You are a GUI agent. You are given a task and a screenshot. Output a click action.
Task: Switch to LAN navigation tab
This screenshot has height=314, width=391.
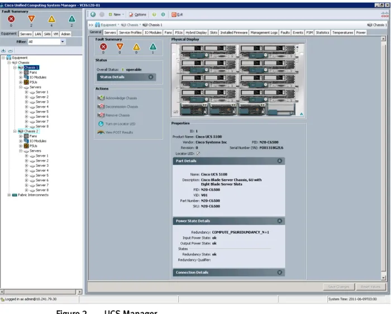click(38, 34)
